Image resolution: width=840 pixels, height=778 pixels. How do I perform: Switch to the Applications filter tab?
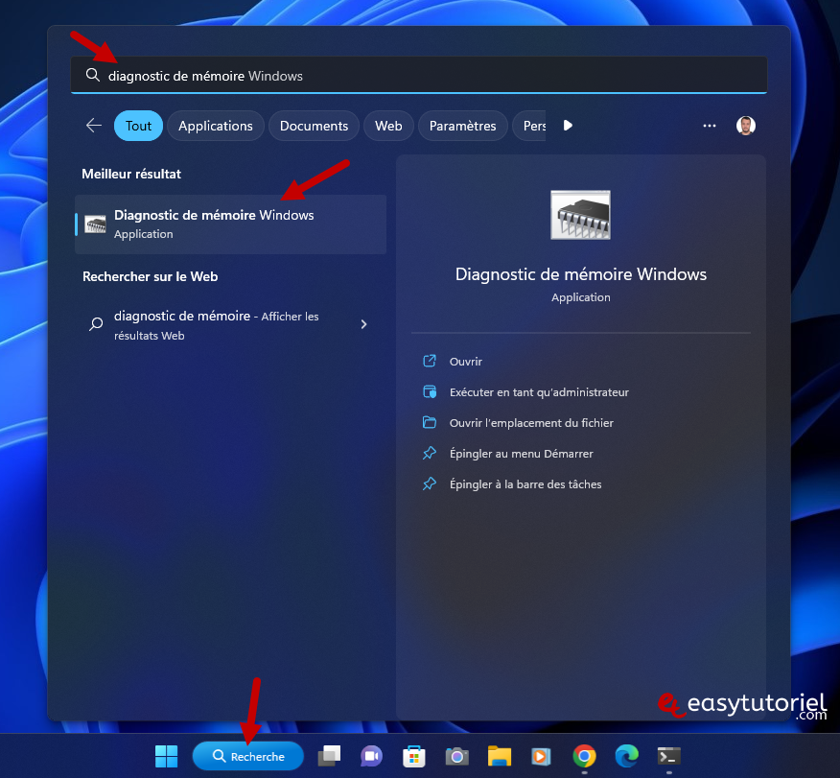[x=216, y=126]
